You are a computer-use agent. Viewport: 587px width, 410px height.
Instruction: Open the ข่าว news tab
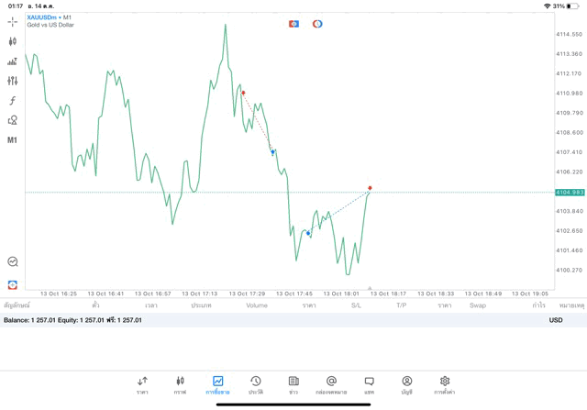pos(293,384)
